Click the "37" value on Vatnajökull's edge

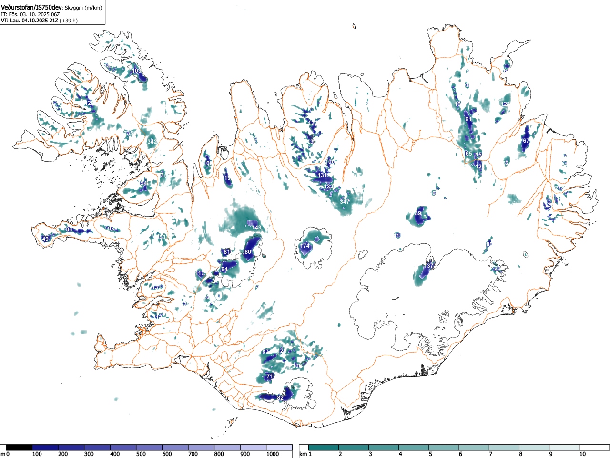point(430,266)
